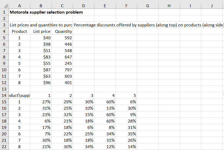Screen dimensions: 224x150
Task: Select column E header
Action: point(105,6)
